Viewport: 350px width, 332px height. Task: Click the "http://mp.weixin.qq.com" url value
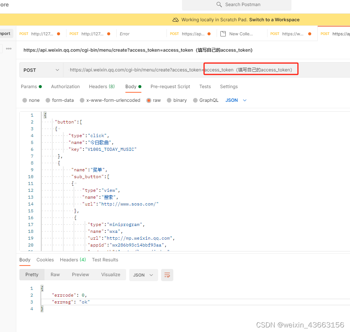138,238
